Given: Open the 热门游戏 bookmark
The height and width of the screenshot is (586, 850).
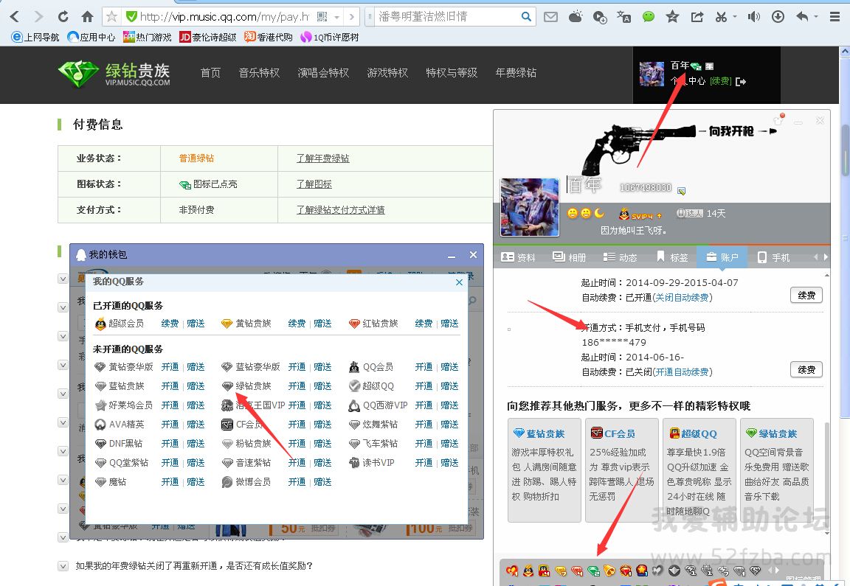Looking at the screenshot, I should click(148, 38).
